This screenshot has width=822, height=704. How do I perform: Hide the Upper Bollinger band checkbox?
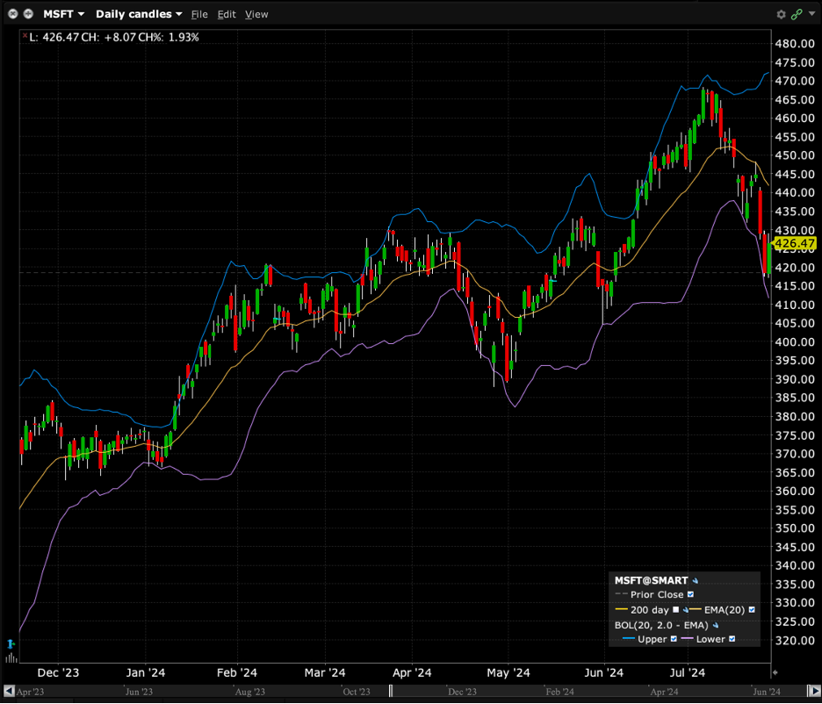674,639
